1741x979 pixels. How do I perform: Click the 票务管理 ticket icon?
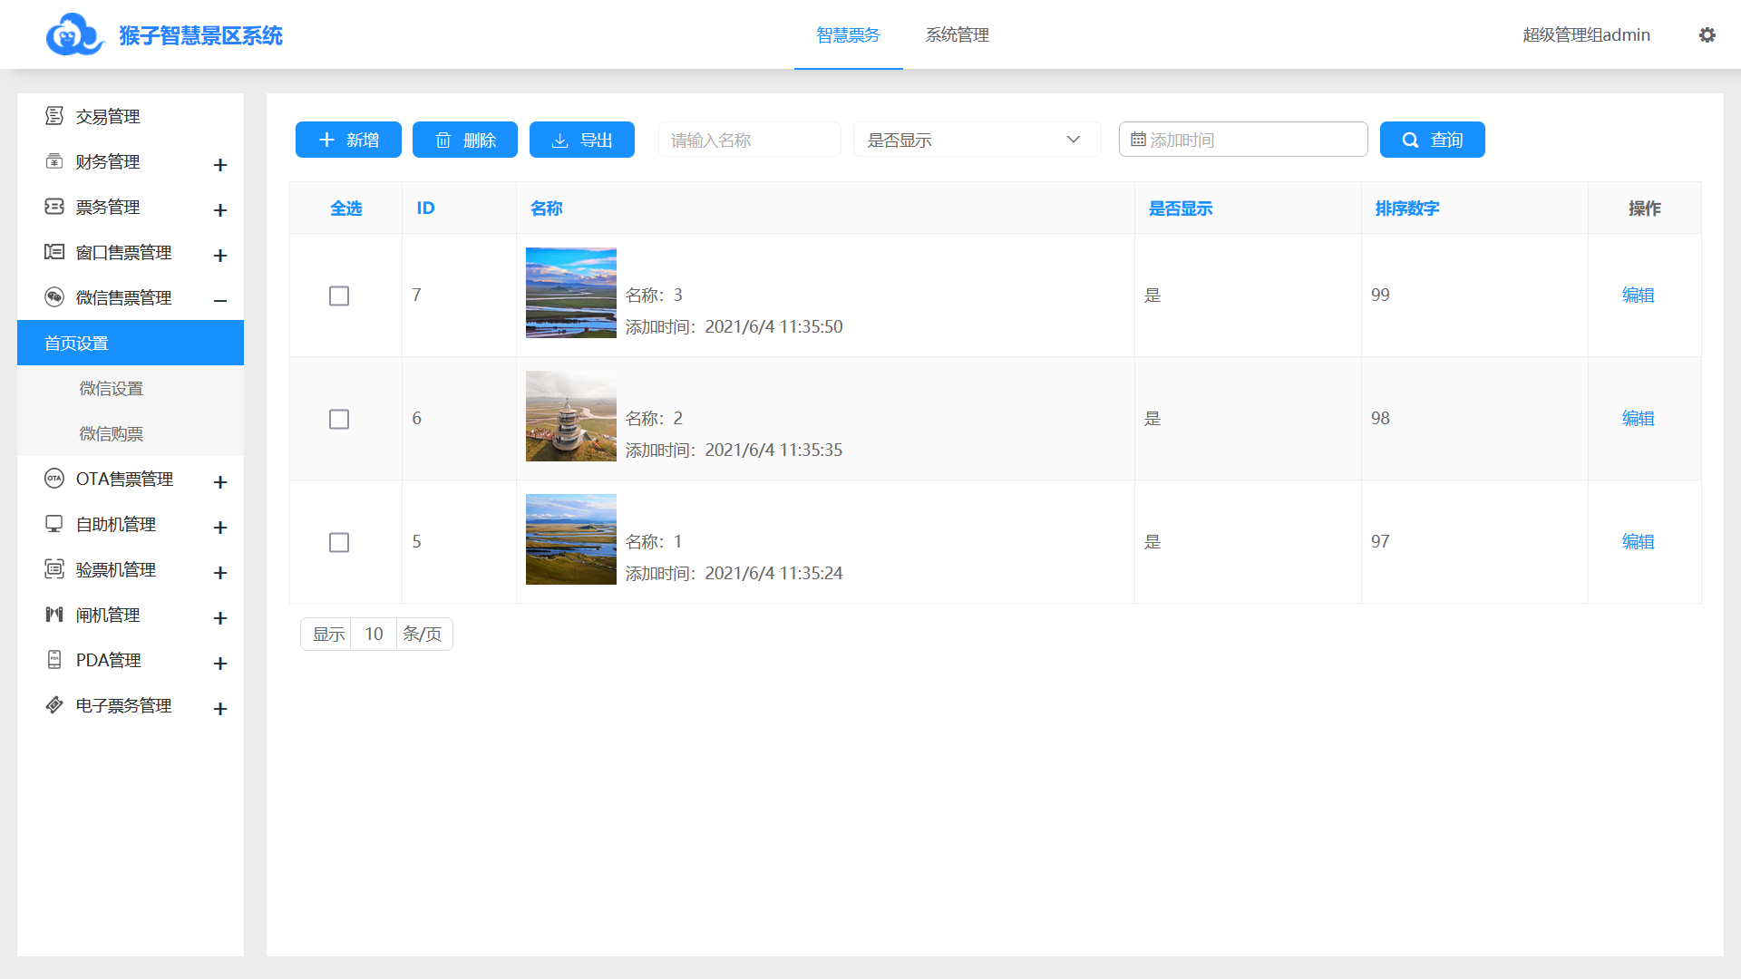(x=54, y=207)
